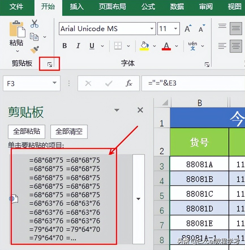Click the top align icon
The image size is (245, 250).
(222, 26)
